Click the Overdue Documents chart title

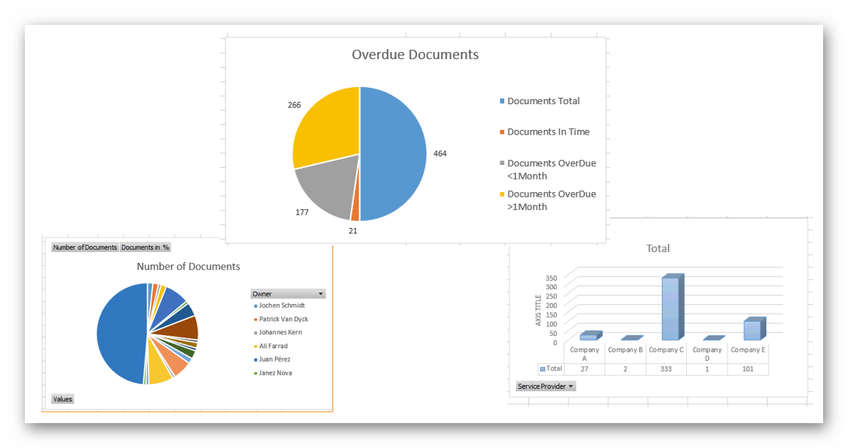[415, 54]
